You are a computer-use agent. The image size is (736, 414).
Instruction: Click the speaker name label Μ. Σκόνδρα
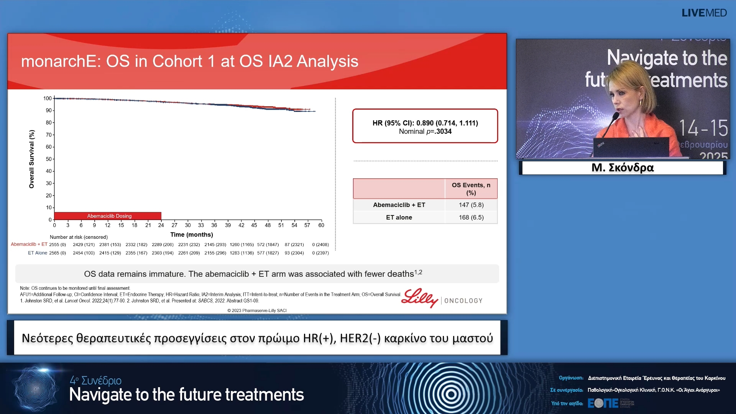[x=623, y=168]
